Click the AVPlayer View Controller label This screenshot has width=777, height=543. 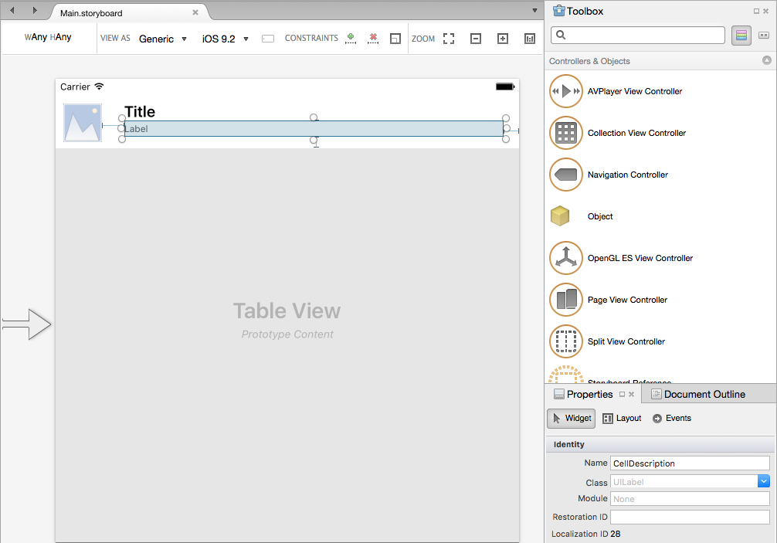click(x=635, y=91)
